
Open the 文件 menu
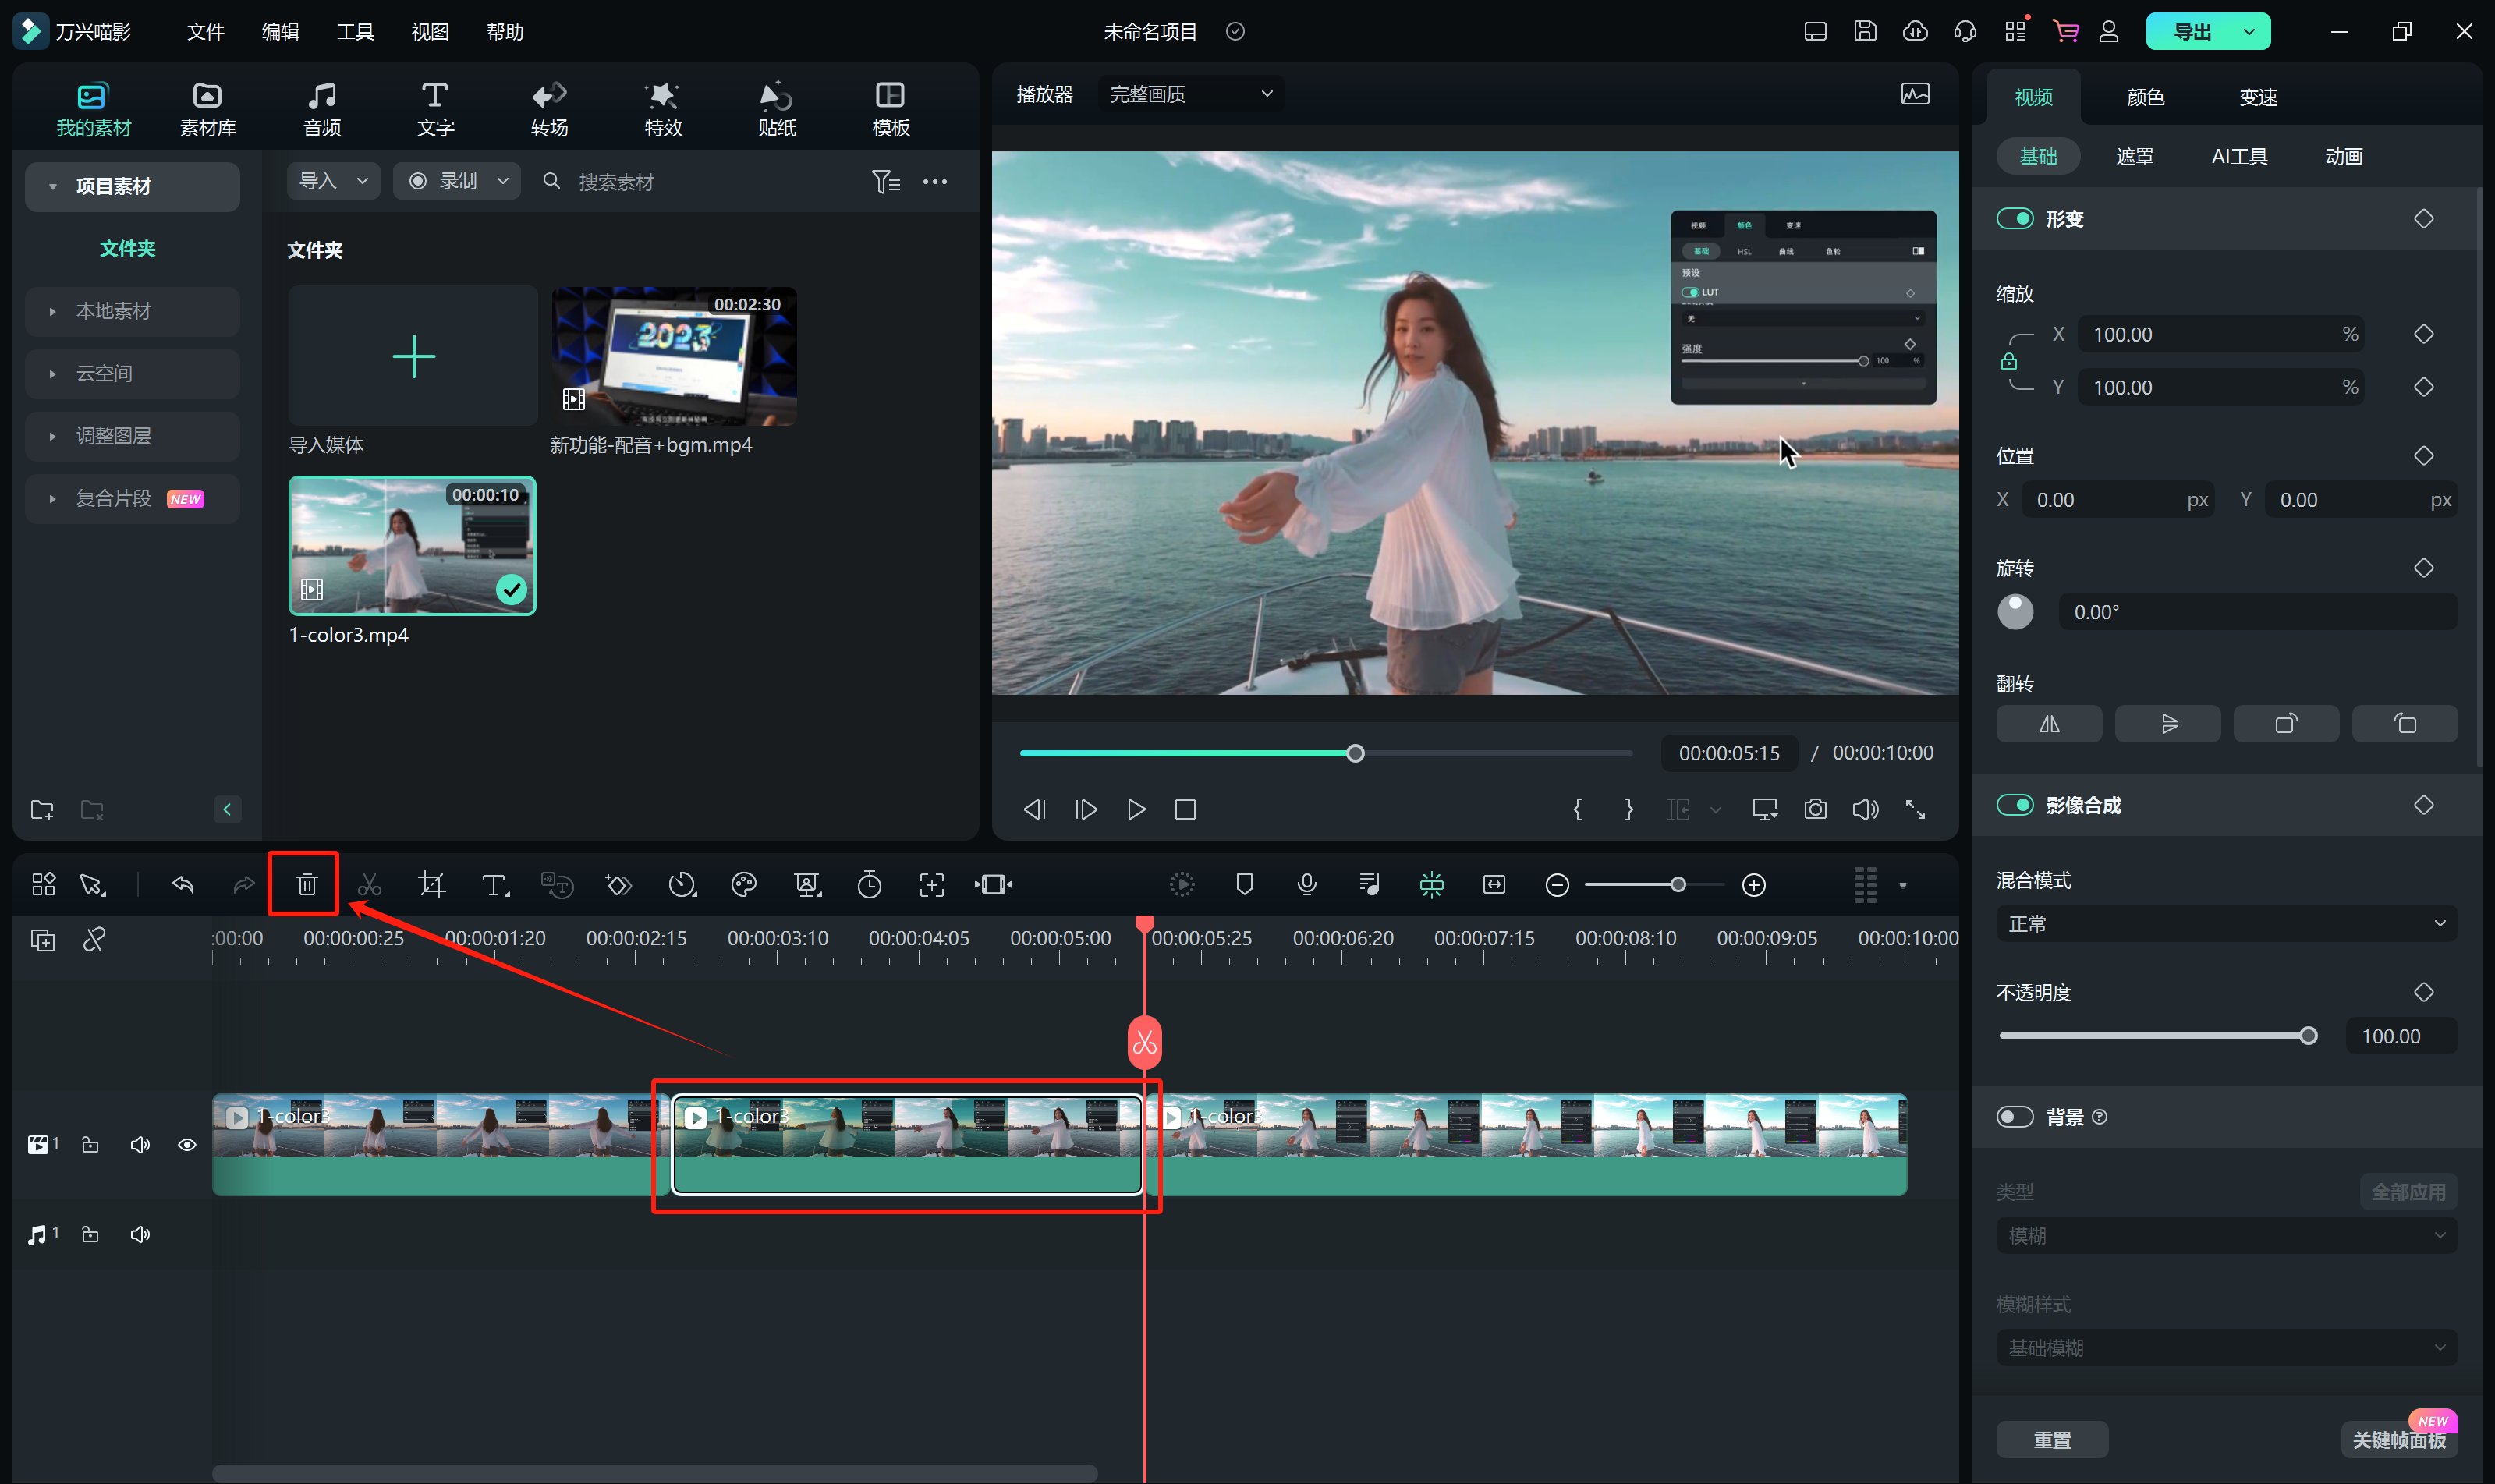(205, 32)
